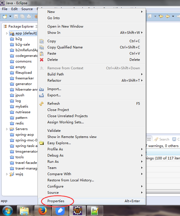Click the Paste clipboard icon in menu

pos(41,54)
